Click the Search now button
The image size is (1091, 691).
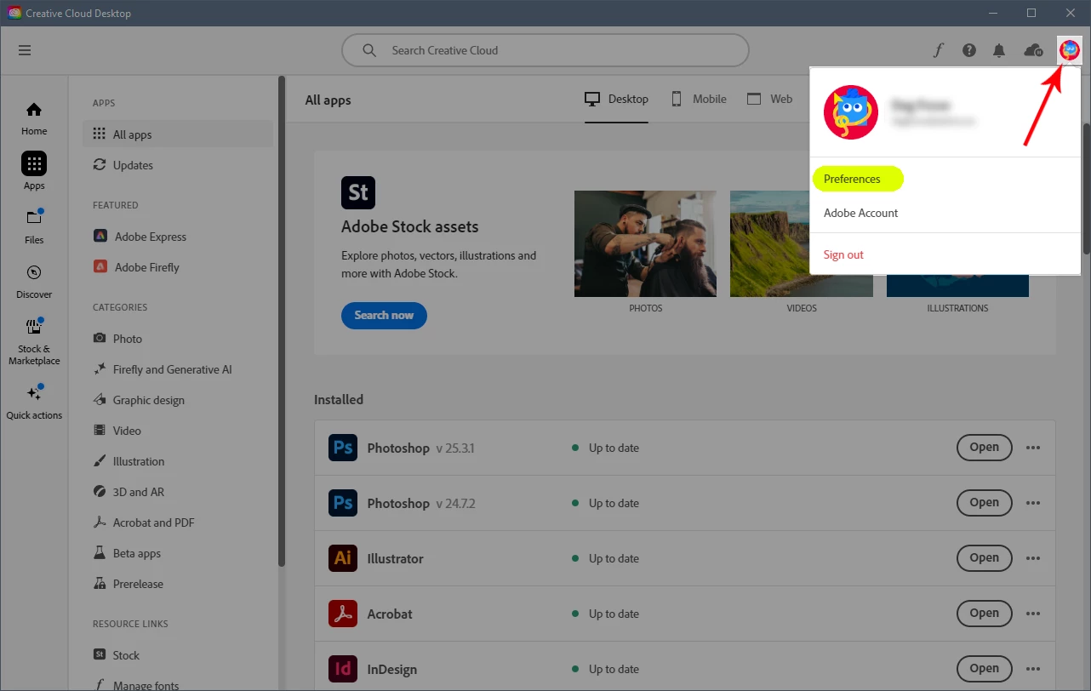click(x=384, y=315)
